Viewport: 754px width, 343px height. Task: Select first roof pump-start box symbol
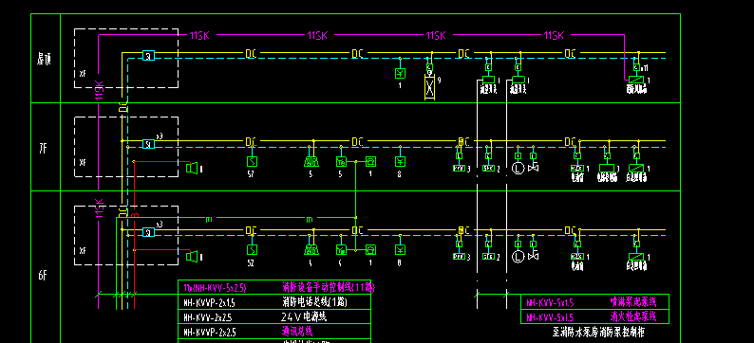pos(488,81)
